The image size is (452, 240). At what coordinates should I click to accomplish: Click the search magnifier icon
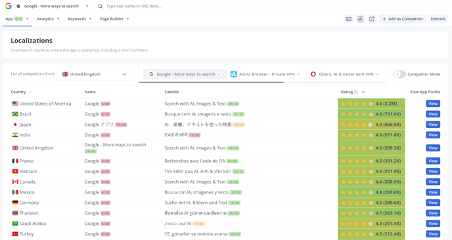pos(101,6)
